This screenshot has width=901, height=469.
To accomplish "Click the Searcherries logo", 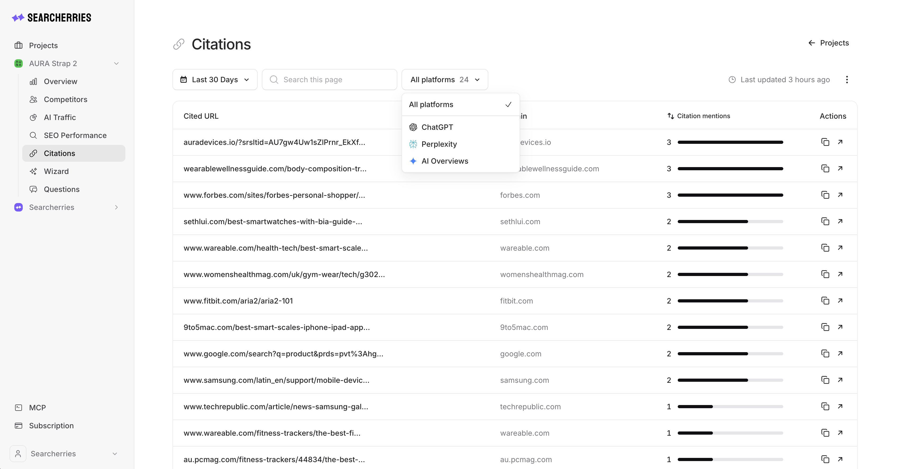I will 51,17.
